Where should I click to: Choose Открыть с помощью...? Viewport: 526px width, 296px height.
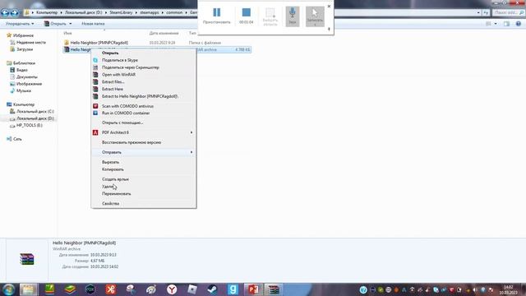tap(144, 123)
